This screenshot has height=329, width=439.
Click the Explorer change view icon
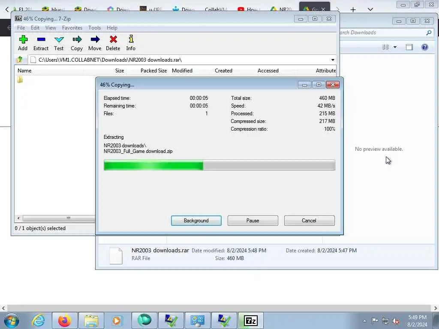tap(385, 47)
